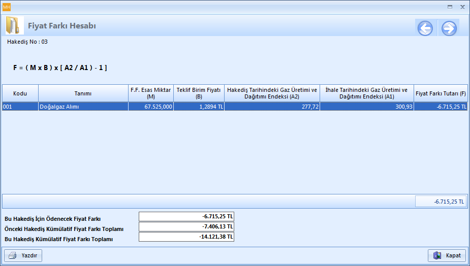Click the MH application icon in title bar
Viewport: 470px width, 266px height.
pos(7,7)
